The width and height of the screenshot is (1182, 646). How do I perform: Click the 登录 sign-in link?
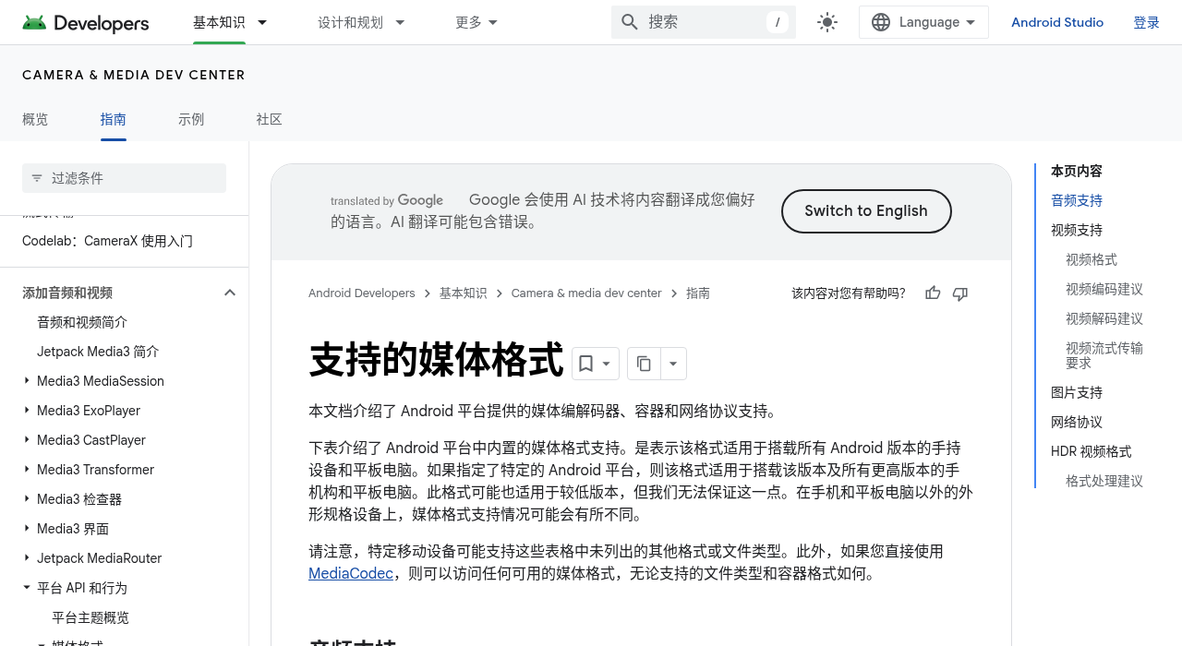pos(1147,22)
